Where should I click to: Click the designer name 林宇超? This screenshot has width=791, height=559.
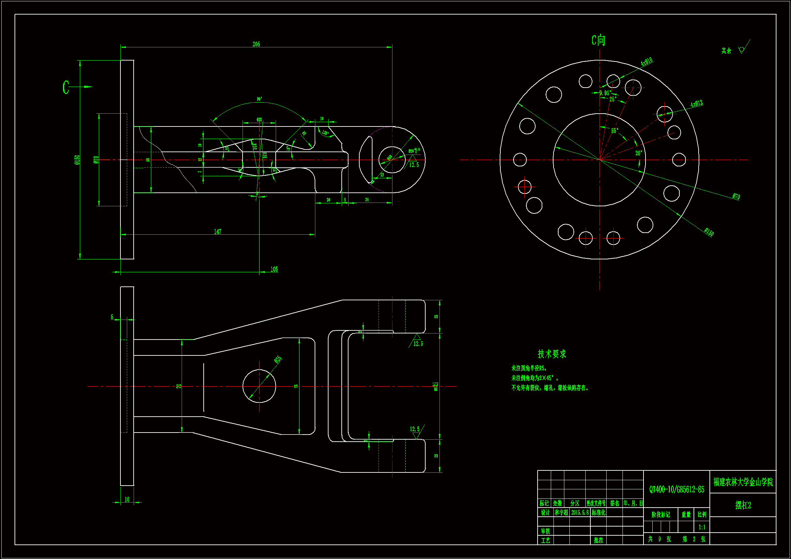(561, 513)
